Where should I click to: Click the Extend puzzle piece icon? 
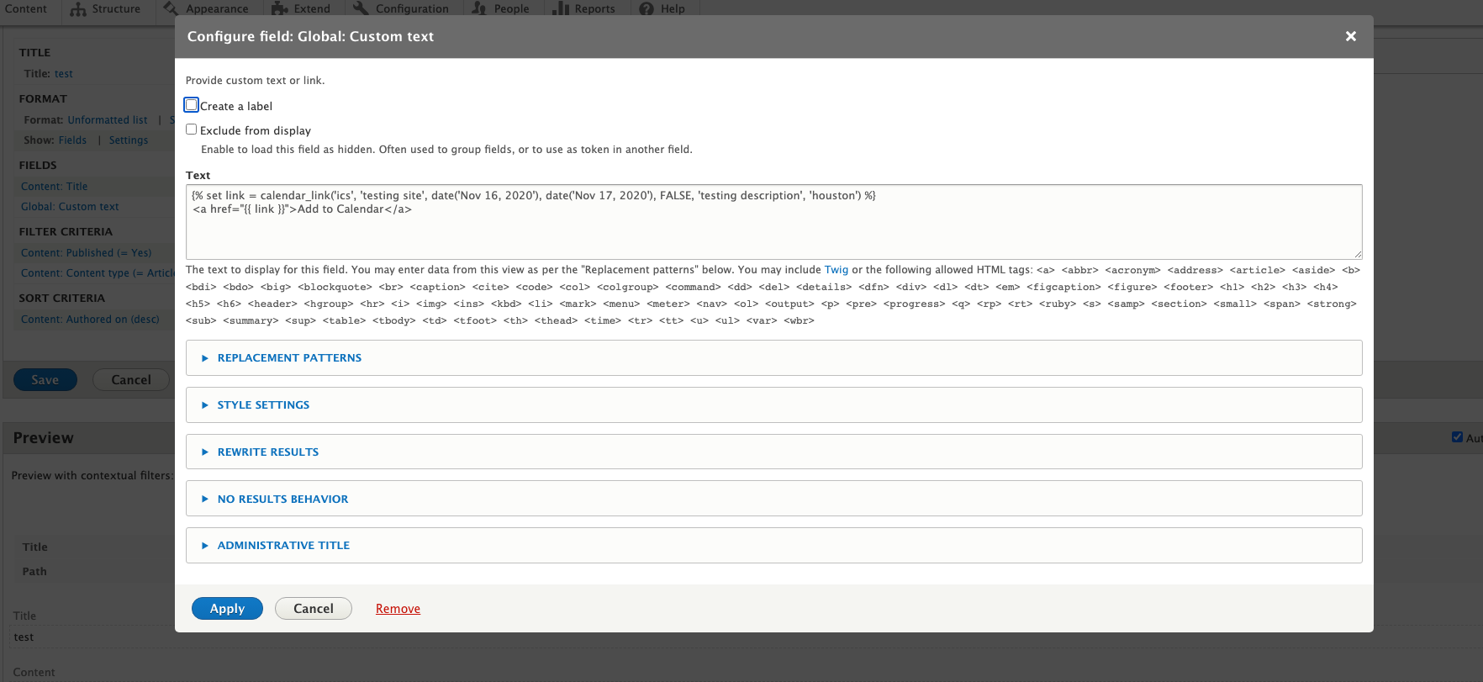[279, 8]
